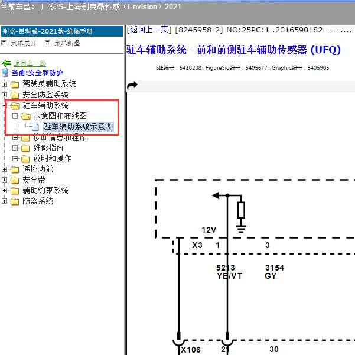
Task: Expand the 说明和操作 node
Action: click(x=15, y=158)
